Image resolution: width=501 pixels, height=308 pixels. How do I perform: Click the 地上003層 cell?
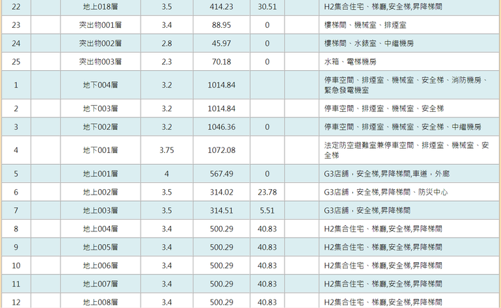tap(100, 211)
